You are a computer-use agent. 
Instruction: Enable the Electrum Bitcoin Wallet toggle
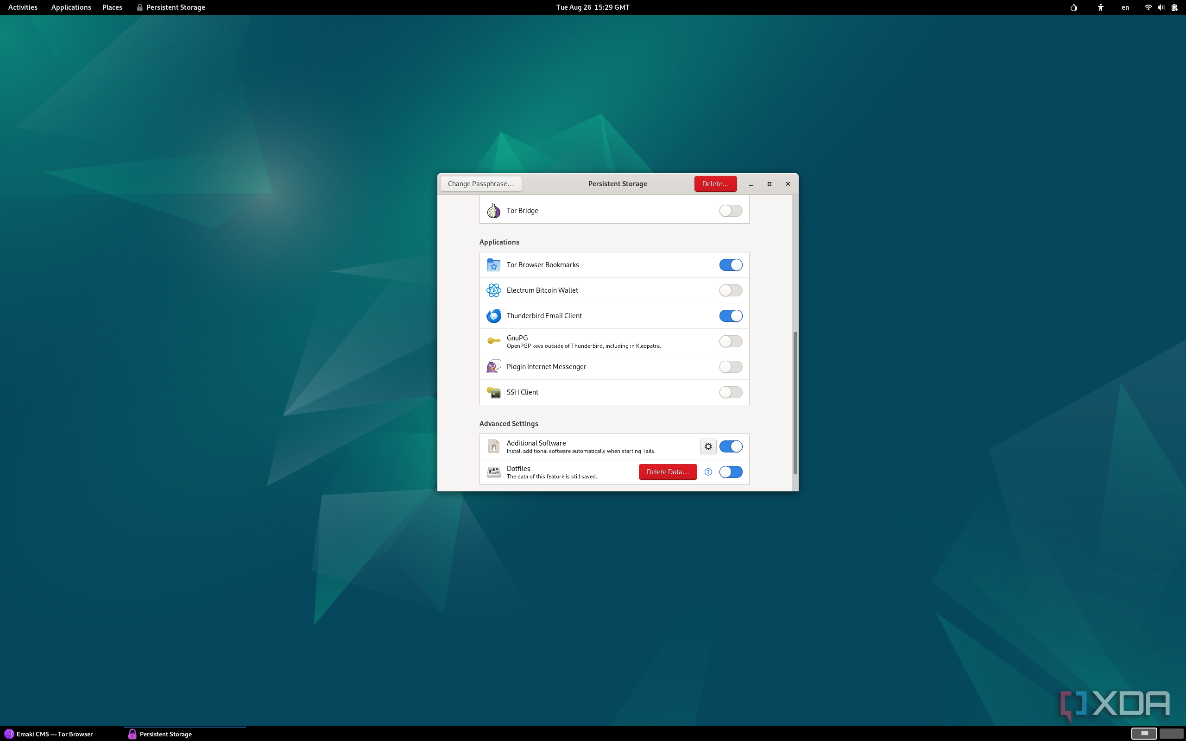(x=730, y=290)
